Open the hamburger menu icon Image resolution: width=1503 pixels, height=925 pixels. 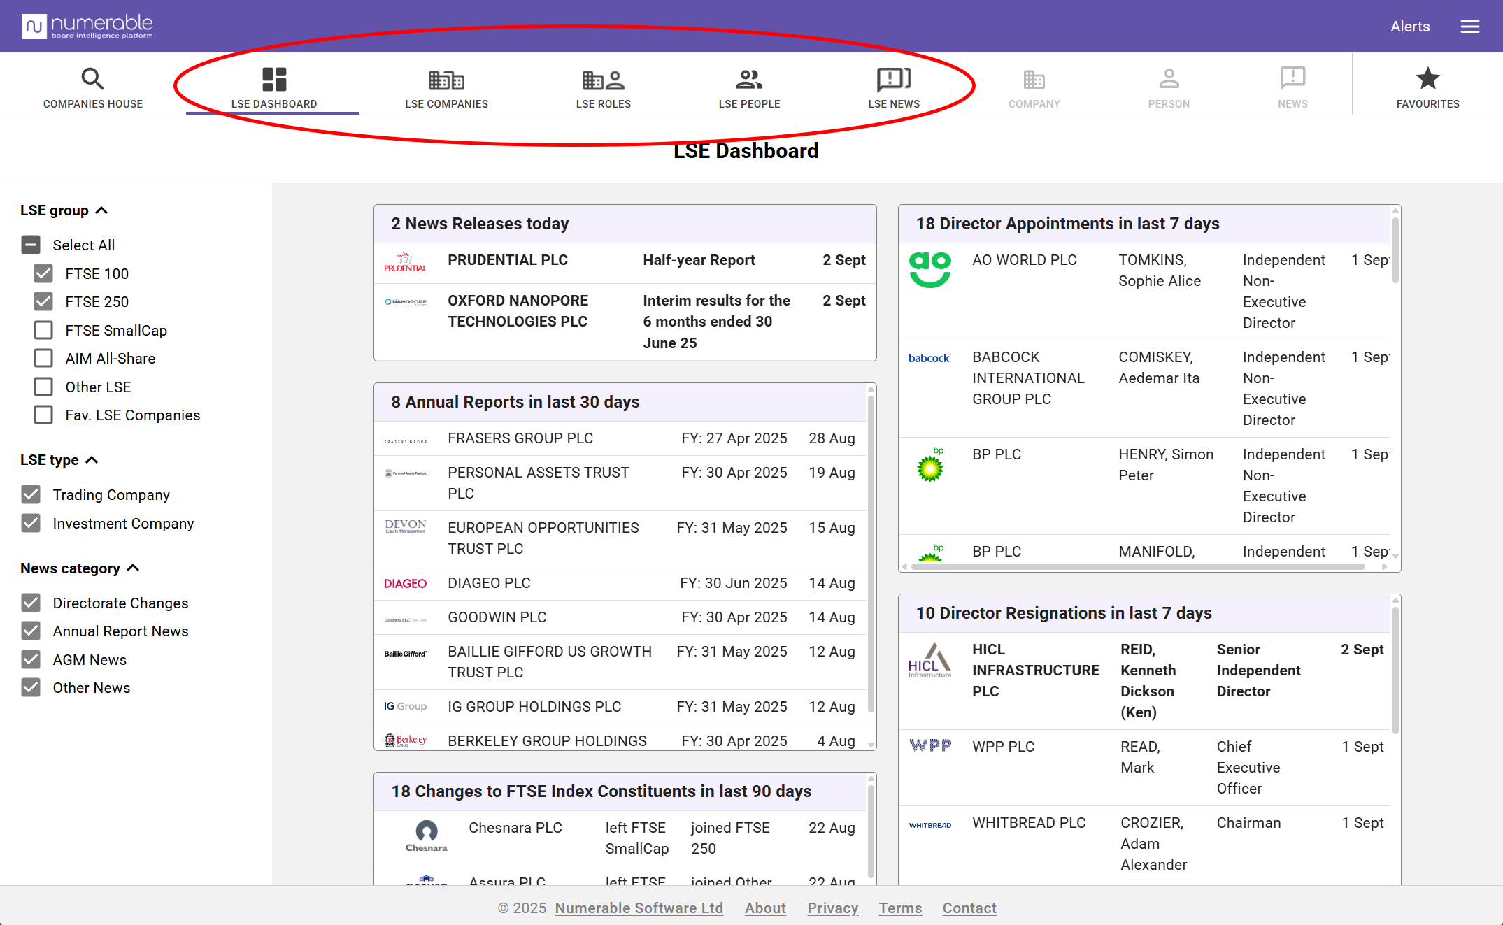point(1469,27)
